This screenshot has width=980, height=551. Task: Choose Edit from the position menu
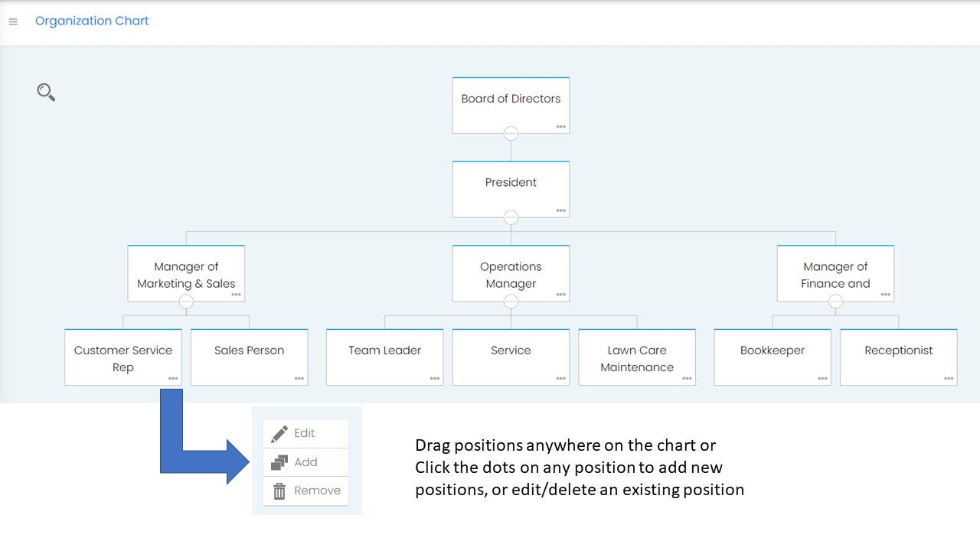[x=305, y=433]
